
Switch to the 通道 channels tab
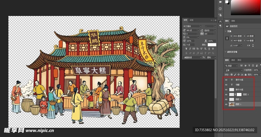[233, 60]
